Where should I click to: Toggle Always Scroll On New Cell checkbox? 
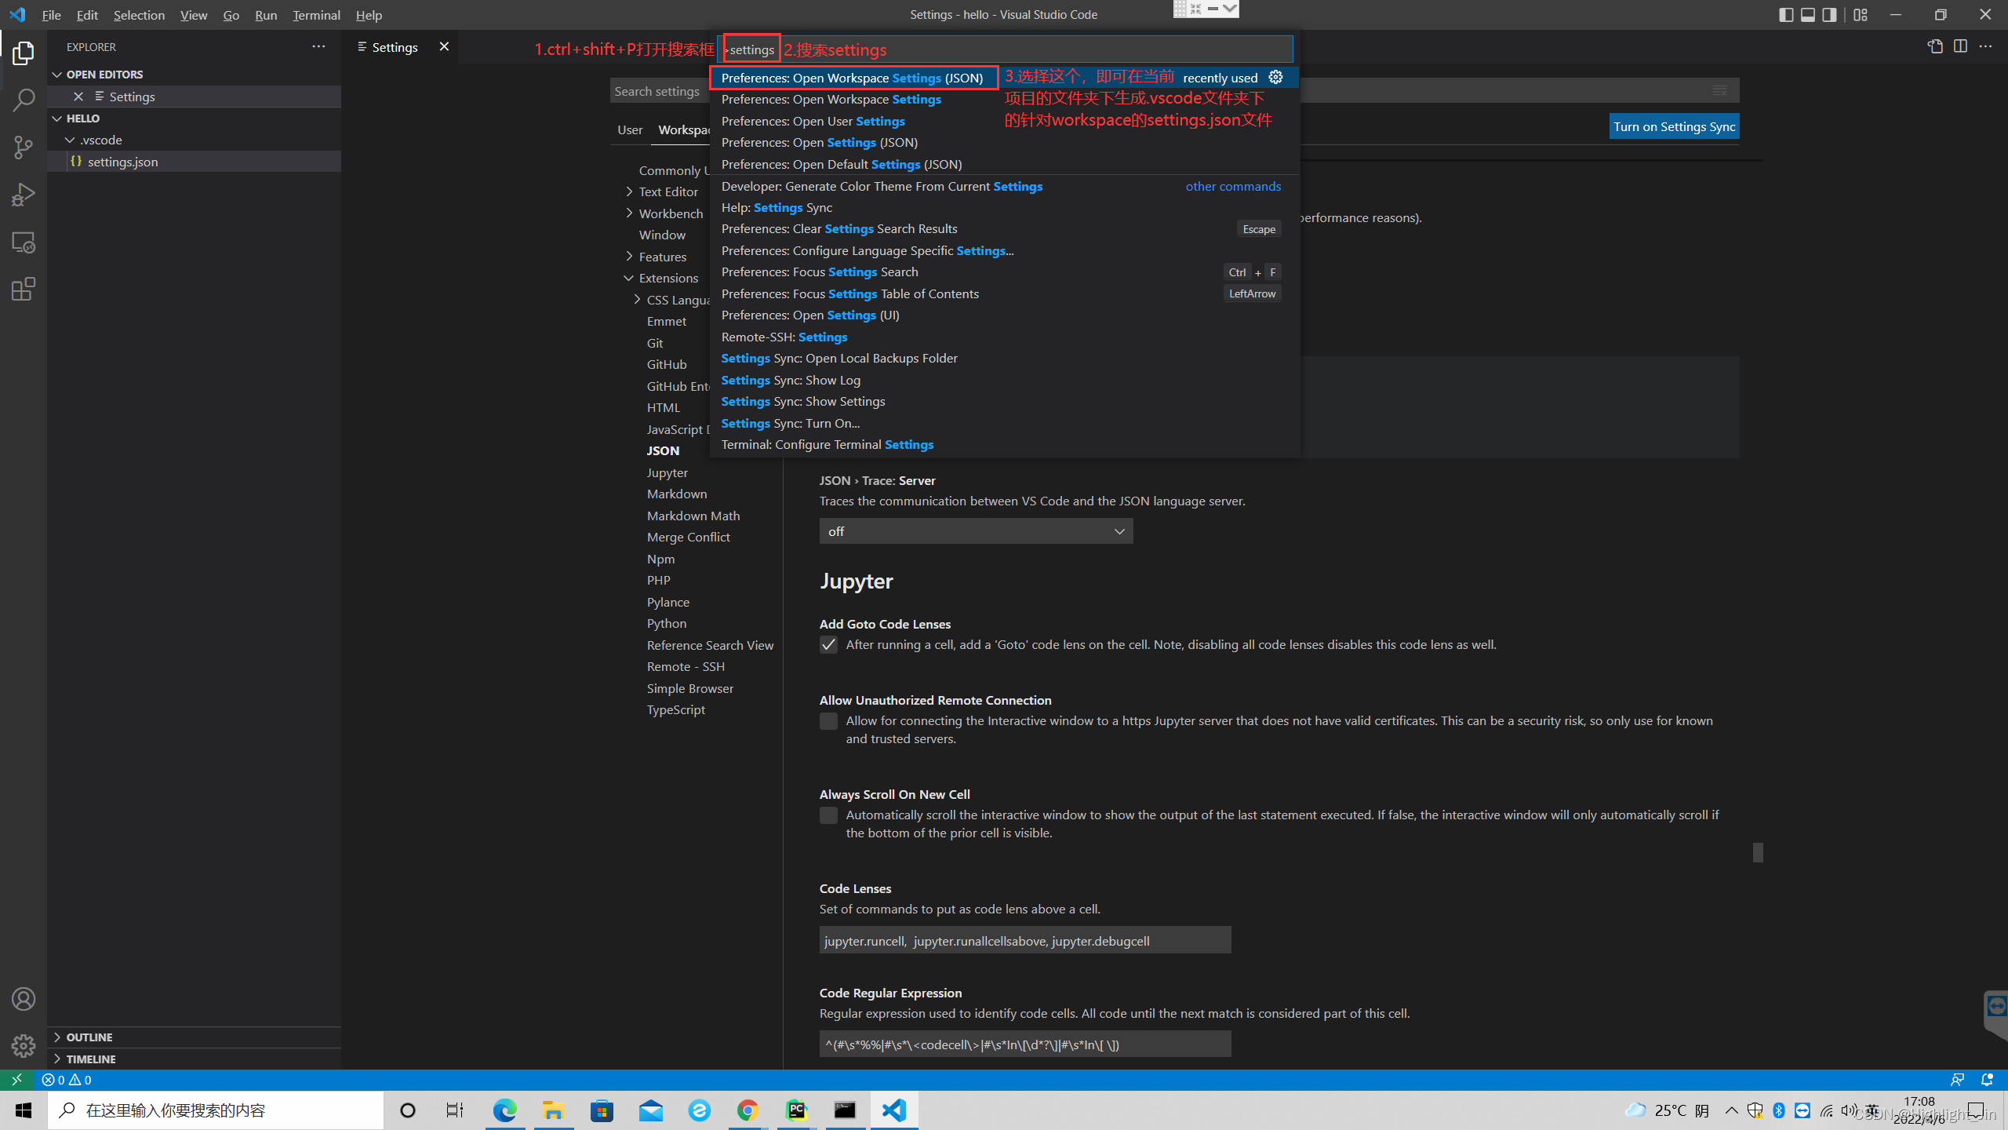pos(829,815)
